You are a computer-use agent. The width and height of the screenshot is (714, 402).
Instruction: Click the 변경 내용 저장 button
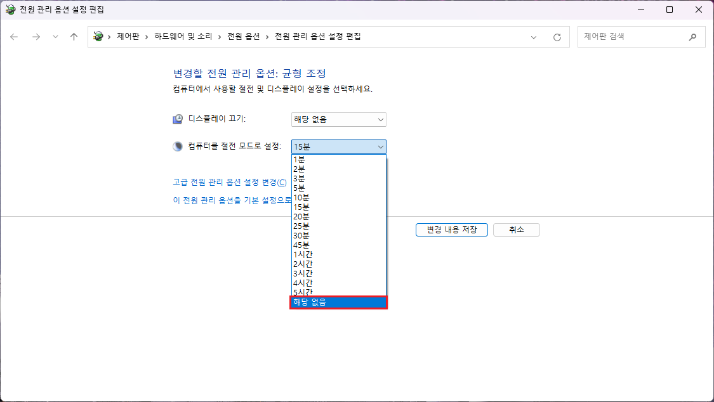coord(451,230)
